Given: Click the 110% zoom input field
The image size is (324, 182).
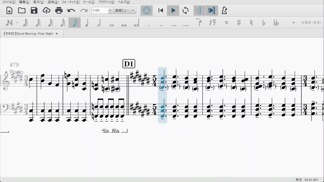Looking at the screenshot, I should 100,10.
